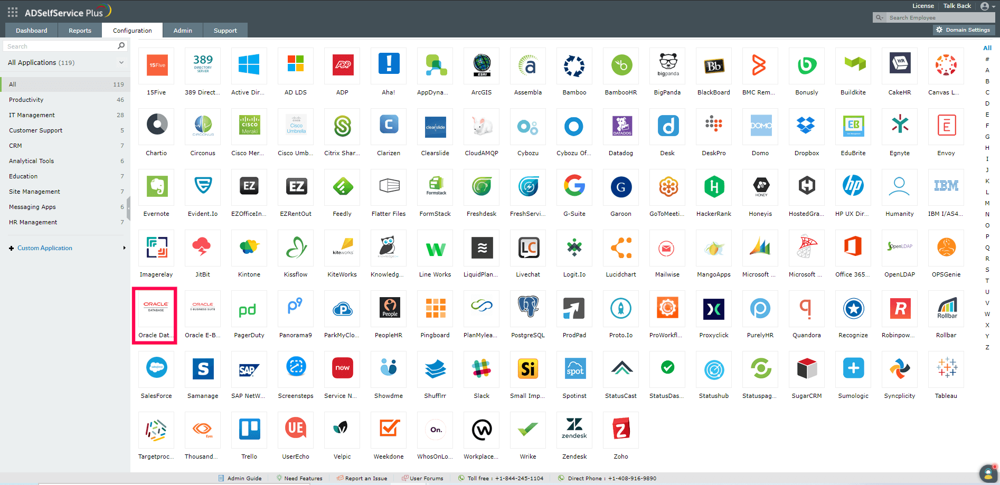Click the search magnifier in sidebar
This screenshot has width=1000, height=485.
(121, 46)
